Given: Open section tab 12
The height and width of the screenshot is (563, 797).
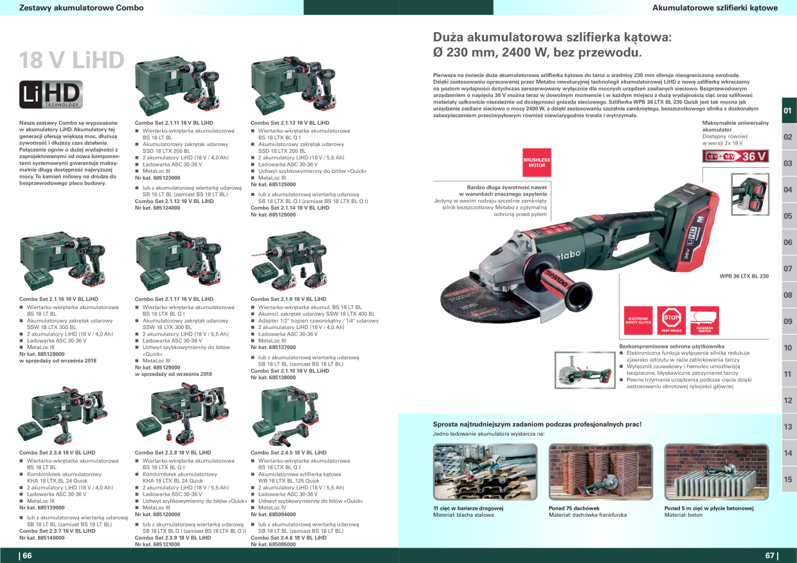Looking at the screenshot, I should [788, 400].
